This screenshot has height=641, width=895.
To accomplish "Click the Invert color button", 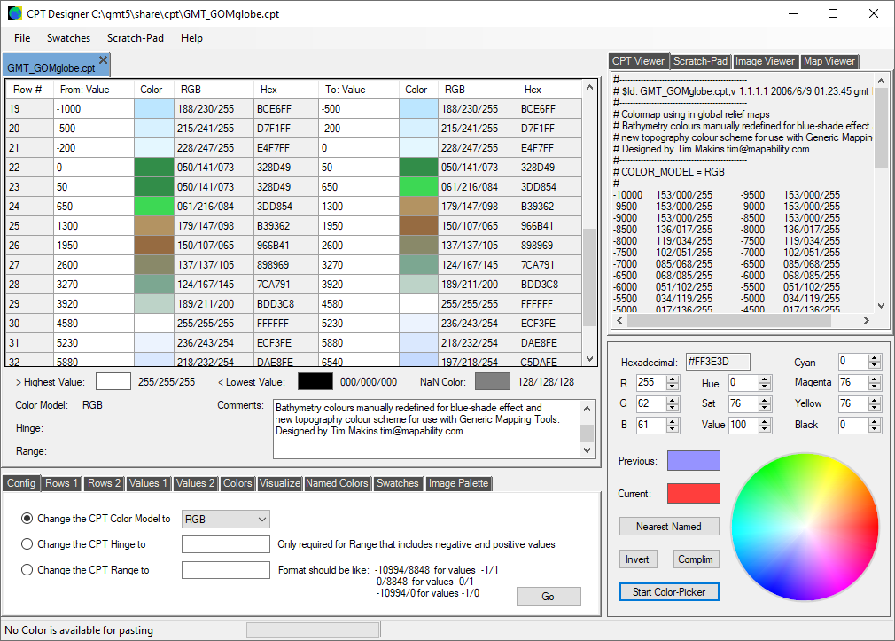I will 637,559.
